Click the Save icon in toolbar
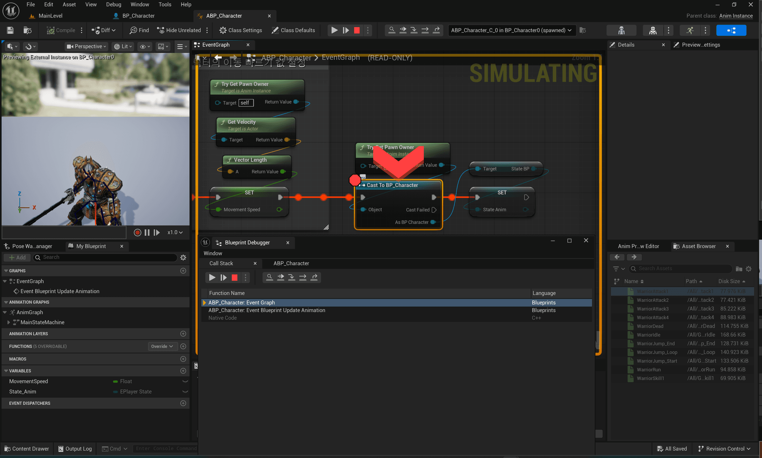762x458 pixels. click(10, 30)
